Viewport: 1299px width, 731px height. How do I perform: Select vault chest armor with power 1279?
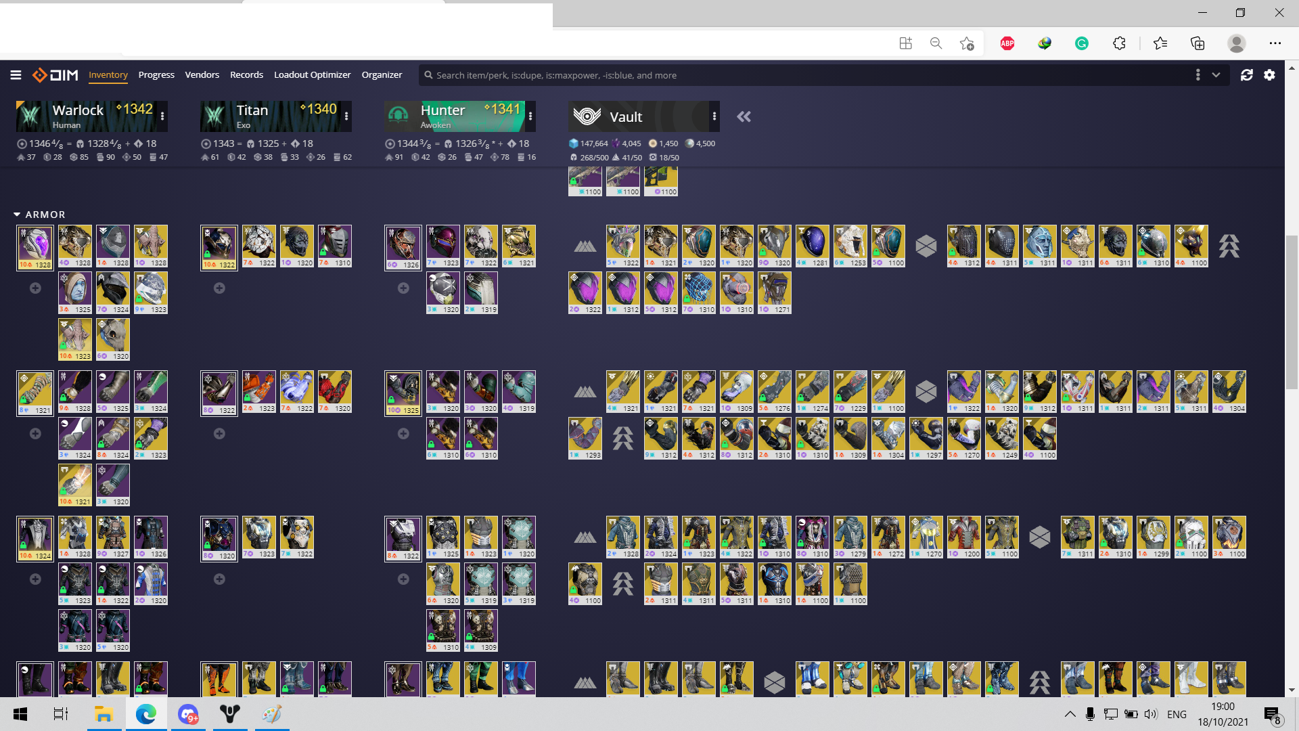click(x=850, y=537)
